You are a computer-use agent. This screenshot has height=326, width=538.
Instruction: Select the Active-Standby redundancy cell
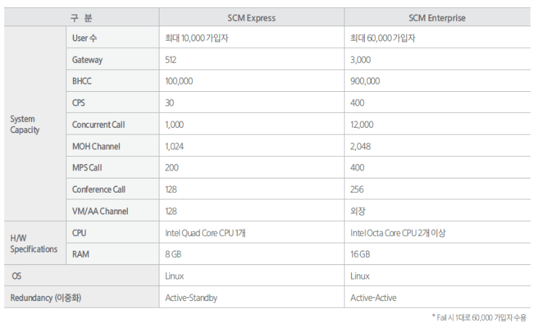click(191, 298)
